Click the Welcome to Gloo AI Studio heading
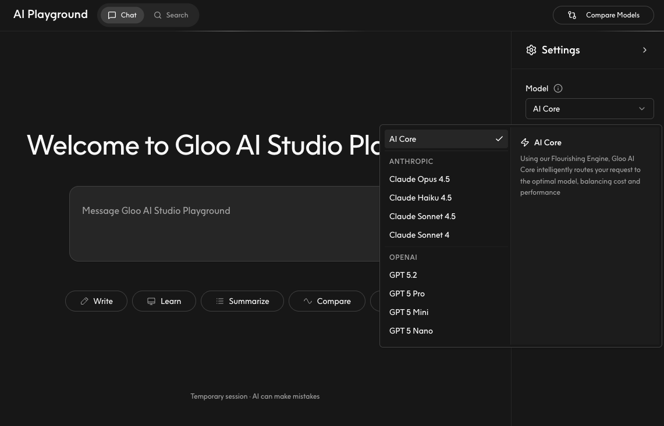Image resolution: width=664 pixels, height=426 pixels. point(203,145)
